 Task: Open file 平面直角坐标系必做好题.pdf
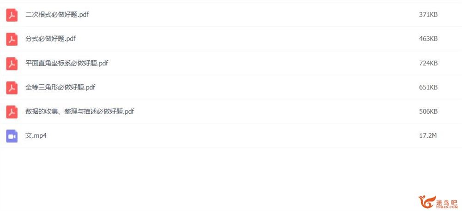67,63
